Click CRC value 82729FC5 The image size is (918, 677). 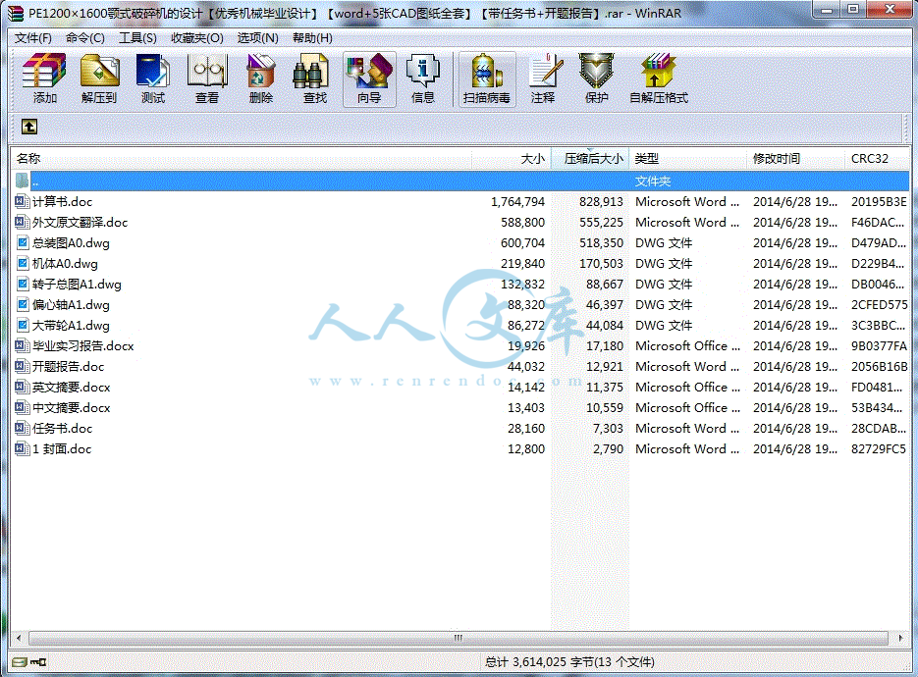878,448
